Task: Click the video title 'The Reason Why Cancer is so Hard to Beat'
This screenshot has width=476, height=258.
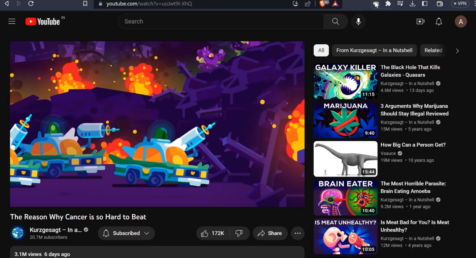Action: tap(78, 217)
